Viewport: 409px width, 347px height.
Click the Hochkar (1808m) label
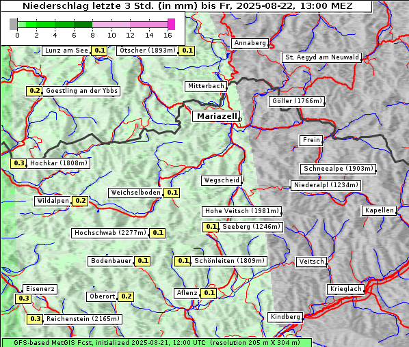(58, 163)
